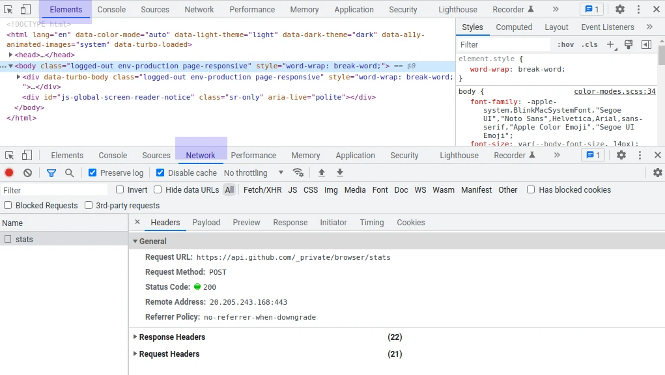665x375 pixels.
Task: Expand the Request Headers section
Action: tap(169, 354)
